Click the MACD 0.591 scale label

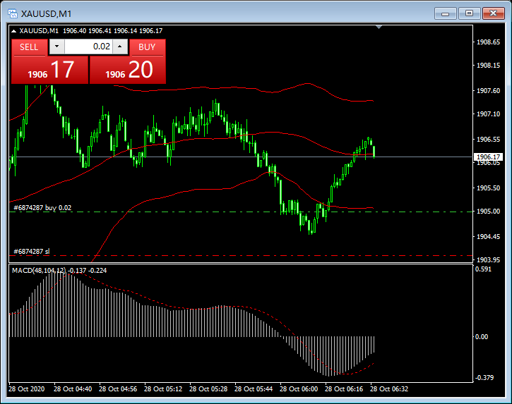(483, 269)
